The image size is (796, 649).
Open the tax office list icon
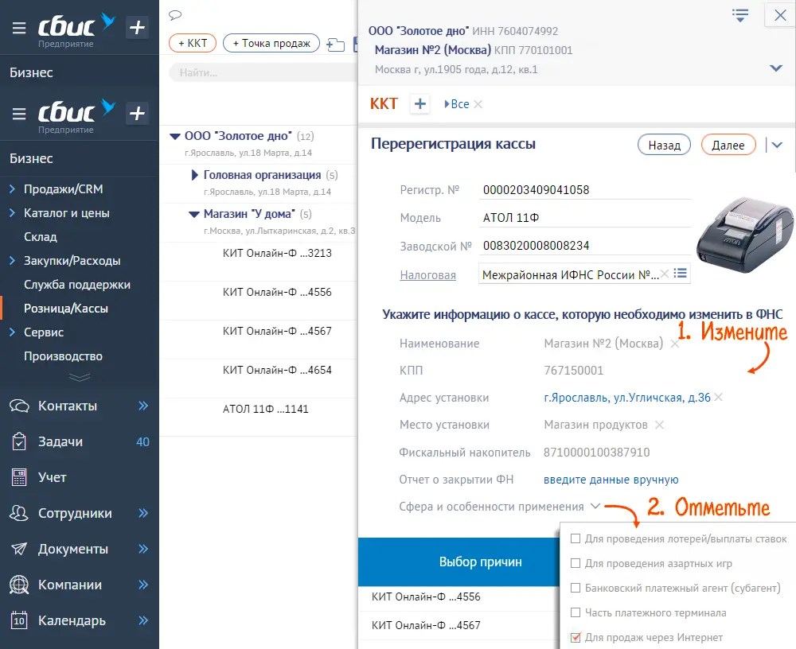[x=681, y=274]
